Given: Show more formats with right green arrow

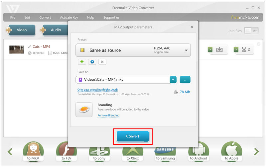Looking at the screenshot, I should tap(256, 152).
